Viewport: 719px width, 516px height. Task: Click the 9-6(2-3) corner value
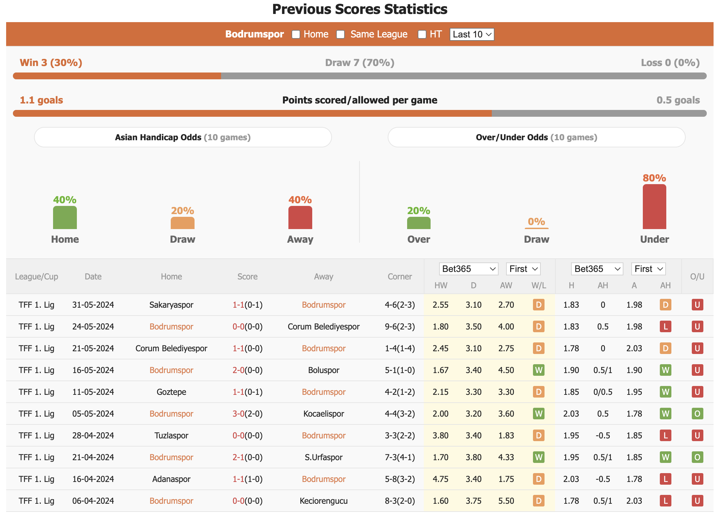coord(400,326)
